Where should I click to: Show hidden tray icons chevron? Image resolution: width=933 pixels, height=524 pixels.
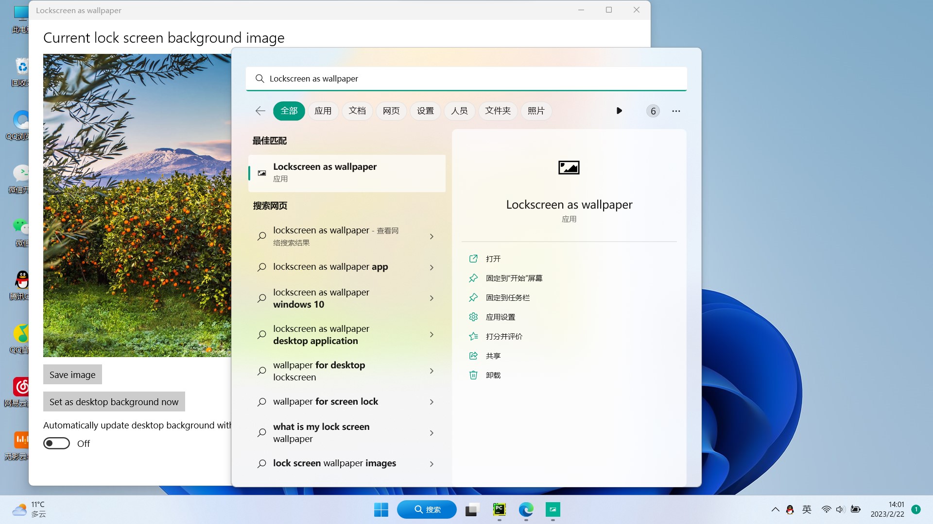coord(776,509)
